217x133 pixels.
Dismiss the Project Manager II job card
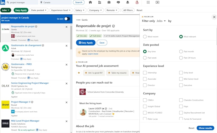(x=67, y=102)
